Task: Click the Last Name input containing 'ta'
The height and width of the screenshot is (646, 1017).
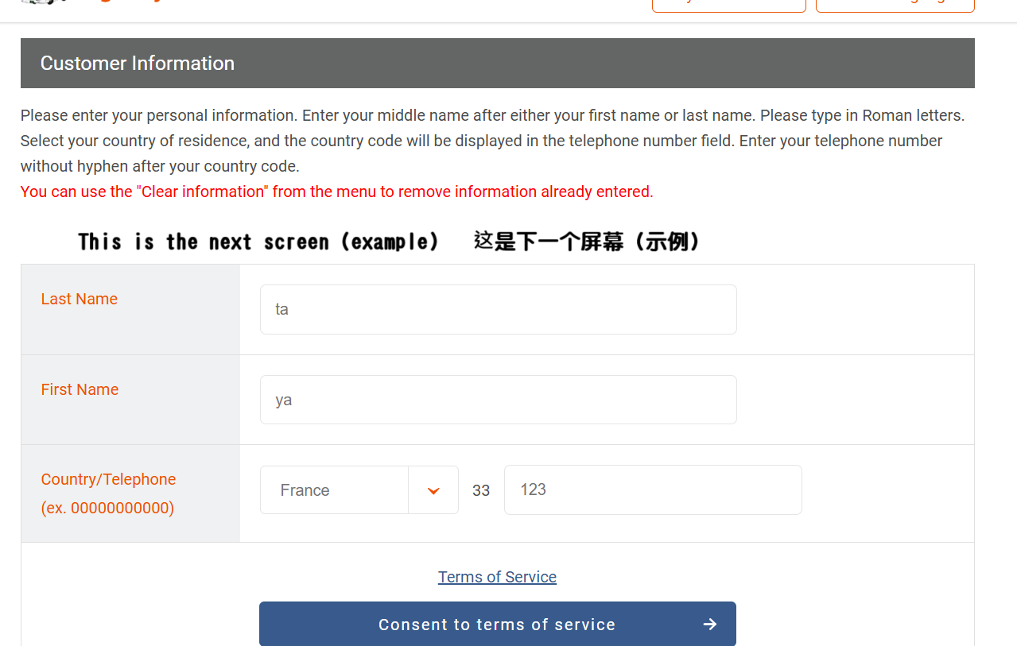Action: [498, 309]
